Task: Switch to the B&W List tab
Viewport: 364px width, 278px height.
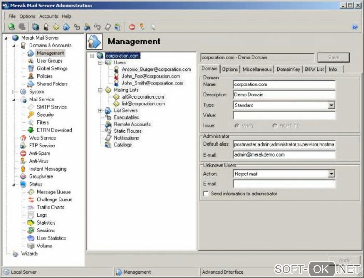Action: coord(314,69)
